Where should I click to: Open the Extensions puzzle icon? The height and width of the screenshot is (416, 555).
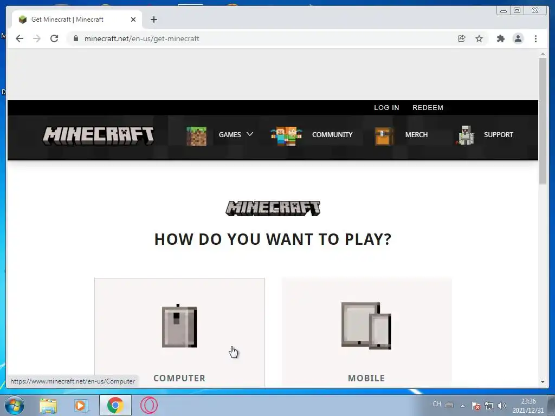coord(500,38)
